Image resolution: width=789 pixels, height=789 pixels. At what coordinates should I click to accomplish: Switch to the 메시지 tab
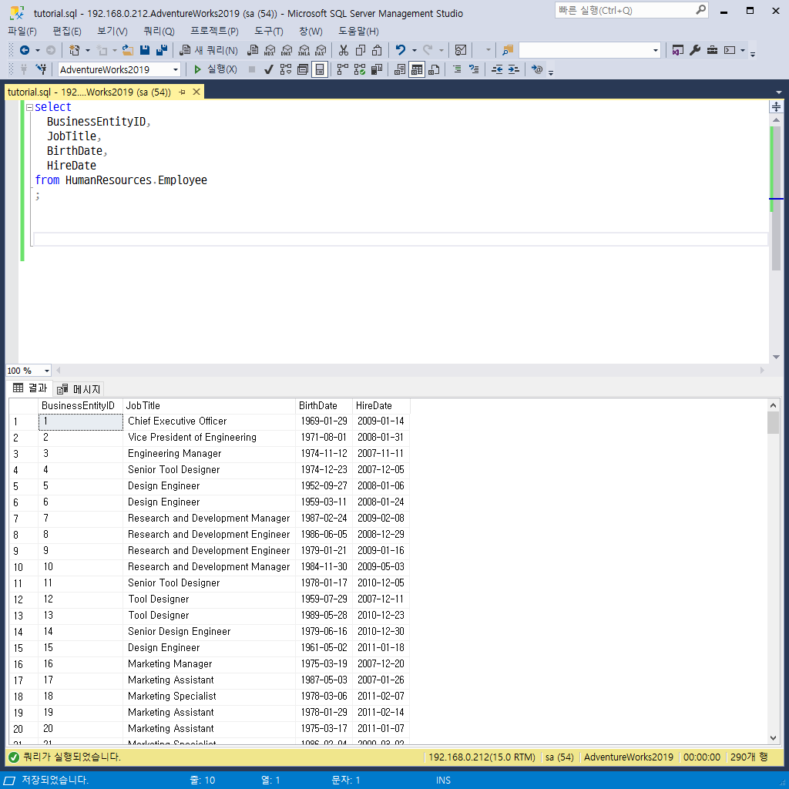pyautogui.click(x=79, y=388)
